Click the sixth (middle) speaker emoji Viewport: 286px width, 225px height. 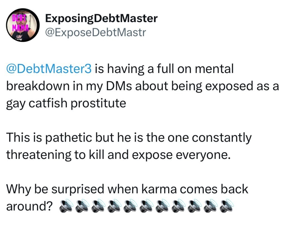click(144, 206)
